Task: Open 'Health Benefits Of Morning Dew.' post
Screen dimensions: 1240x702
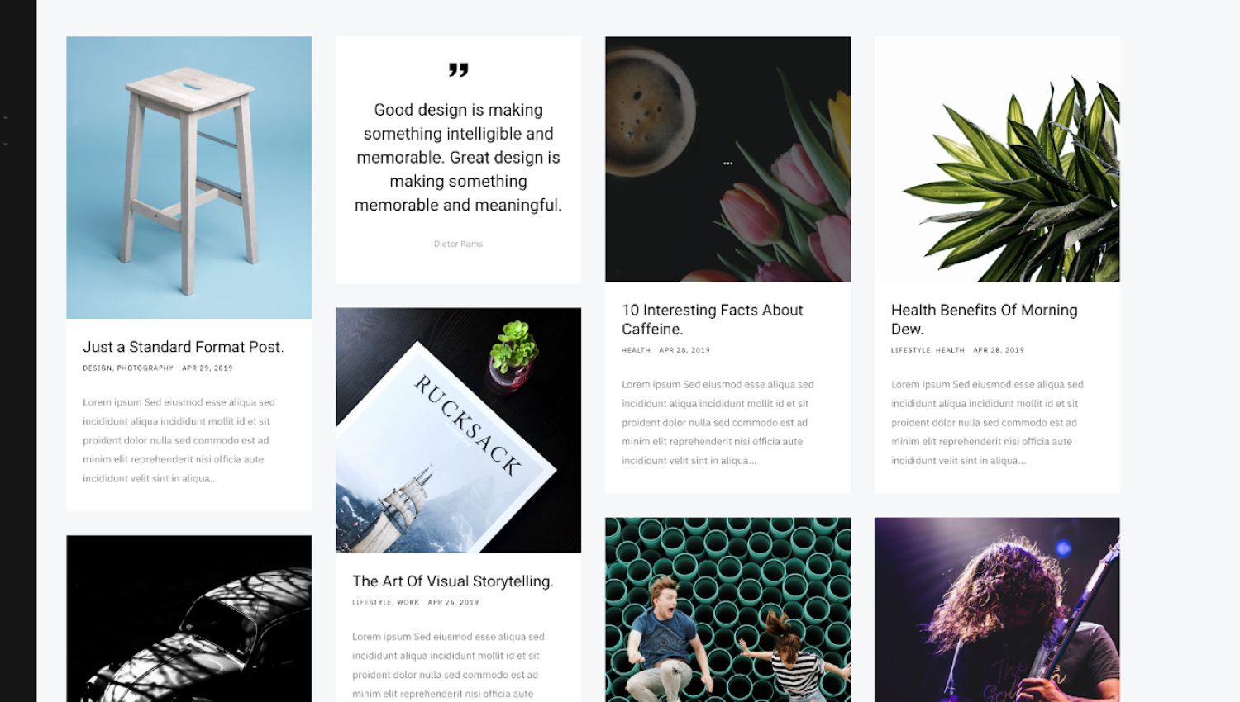Action: pos(985,320)
